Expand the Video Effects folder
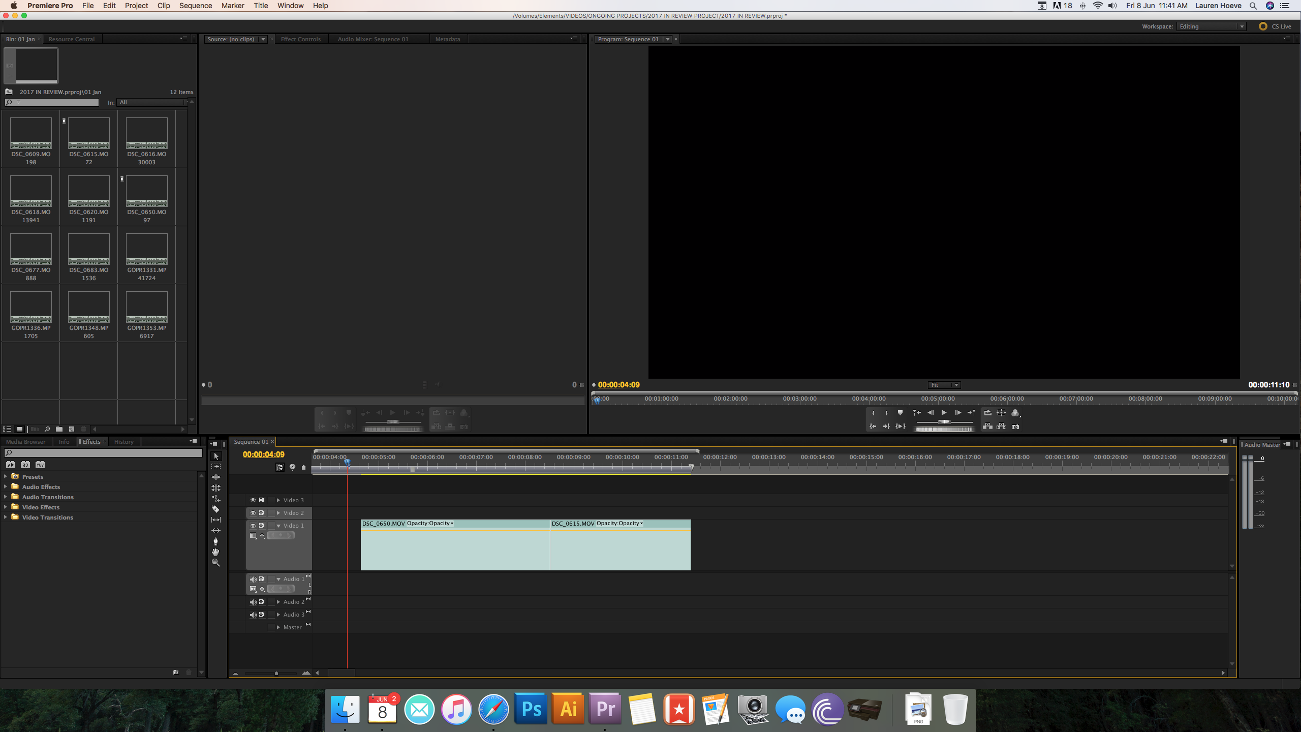Viewport: 1301px width, 732px height. pos(6,507)
